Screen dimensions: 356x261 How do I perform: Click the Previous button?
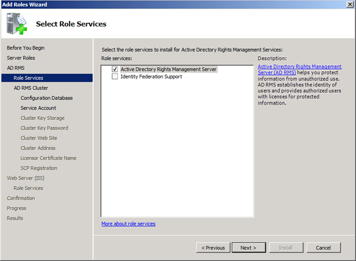pos(213,248)
